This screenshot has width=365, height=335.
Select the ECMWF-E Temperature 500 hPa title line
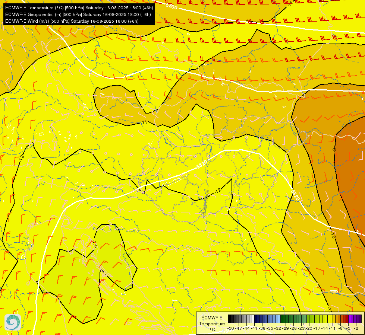click(79, 8)
